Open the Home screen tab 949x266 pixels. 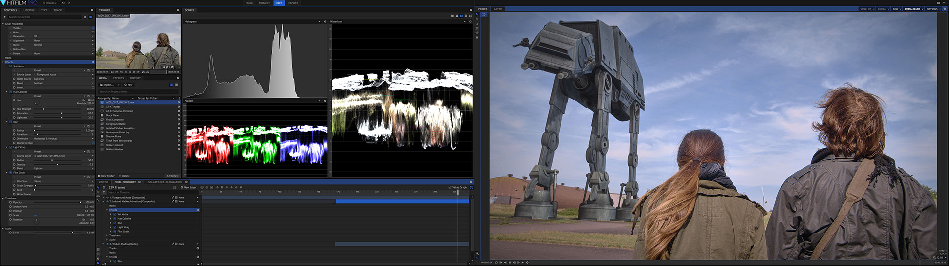pos(249,3)
